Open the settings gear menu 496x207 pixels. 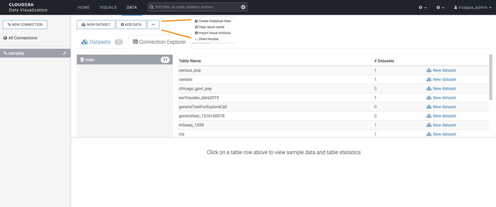(x=423, y=8)
